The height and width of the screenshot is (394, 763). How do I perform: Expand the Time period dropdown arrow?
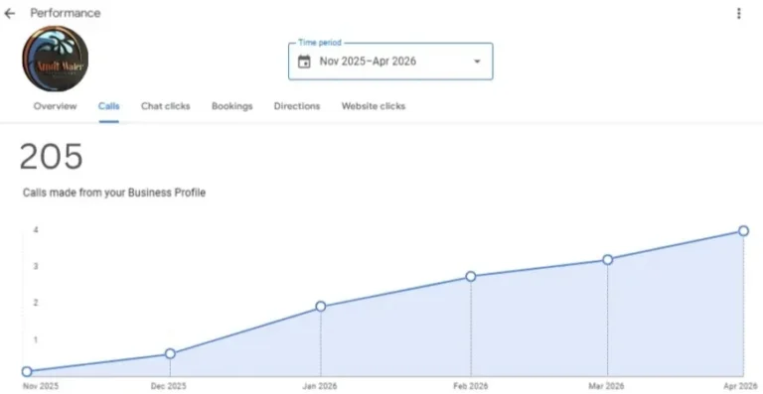pos(477,62)
